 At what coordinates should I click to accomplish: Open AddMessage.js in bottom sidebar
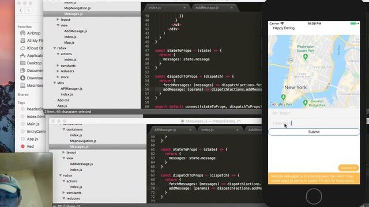(81, 164)
